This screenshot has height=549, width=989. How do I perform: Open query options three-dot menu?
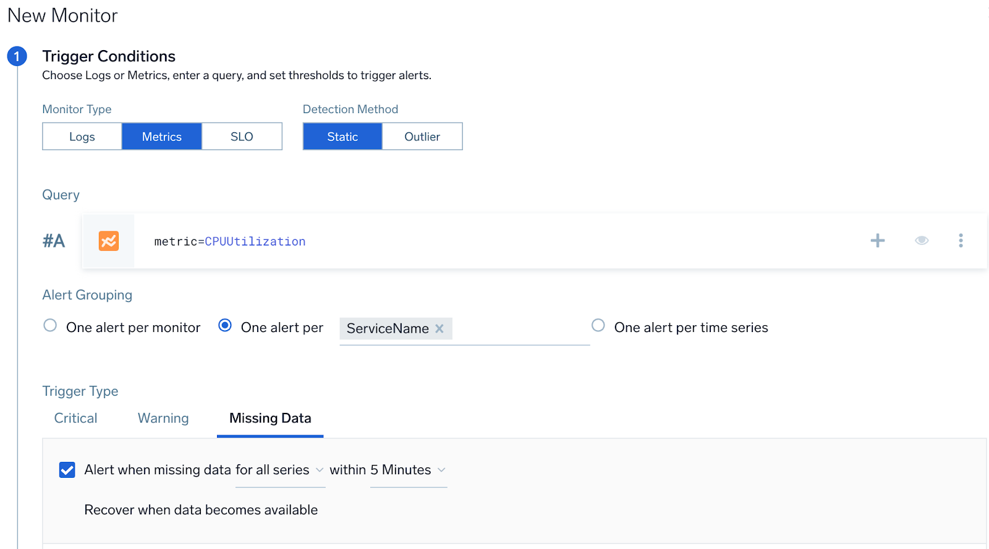[x=960, y=240]
